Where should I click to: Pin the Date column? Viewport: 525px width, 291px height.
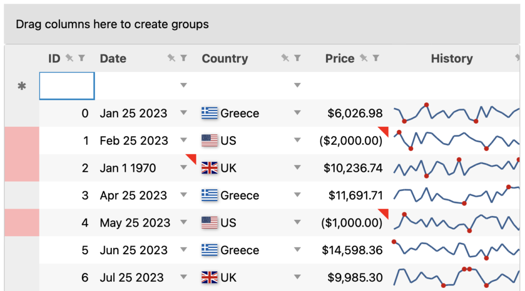pos(172,58)
